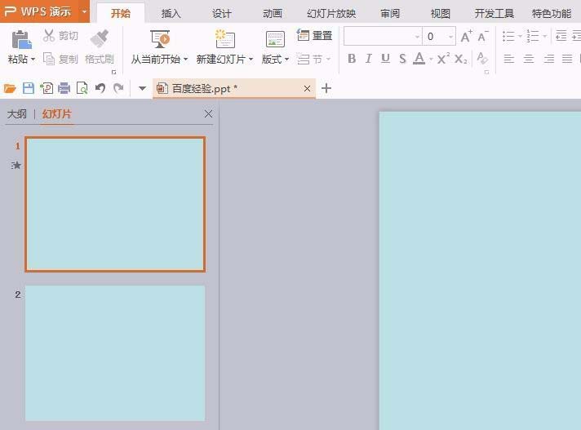The width and height of the screenshot is (581, 430).
Task: Switch to the 开始 ribbon tab
Action: [x=121, y=13]
